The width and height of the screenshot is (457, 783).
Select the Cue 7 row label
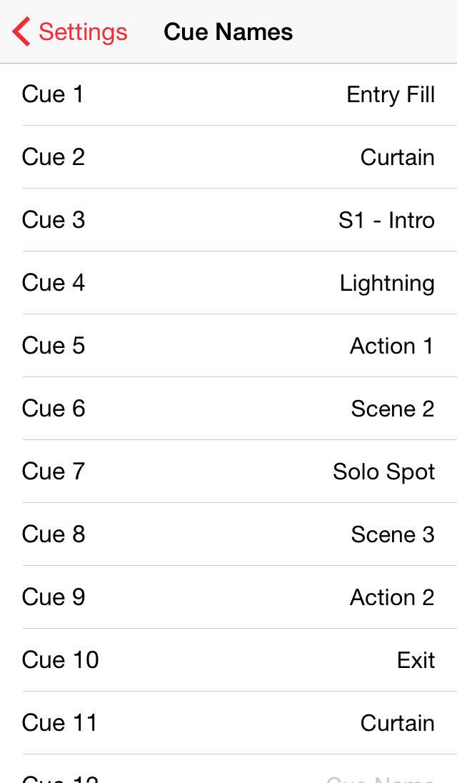pyautogui.click(x=54, y=472)
